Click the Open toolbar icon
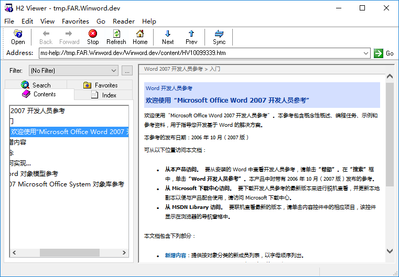The width and height of the screenshot is (399, 277). 18,37
